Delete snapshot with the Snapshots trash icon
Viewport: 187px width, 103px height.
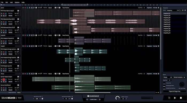pyautogui.click(x=185, y=10)
